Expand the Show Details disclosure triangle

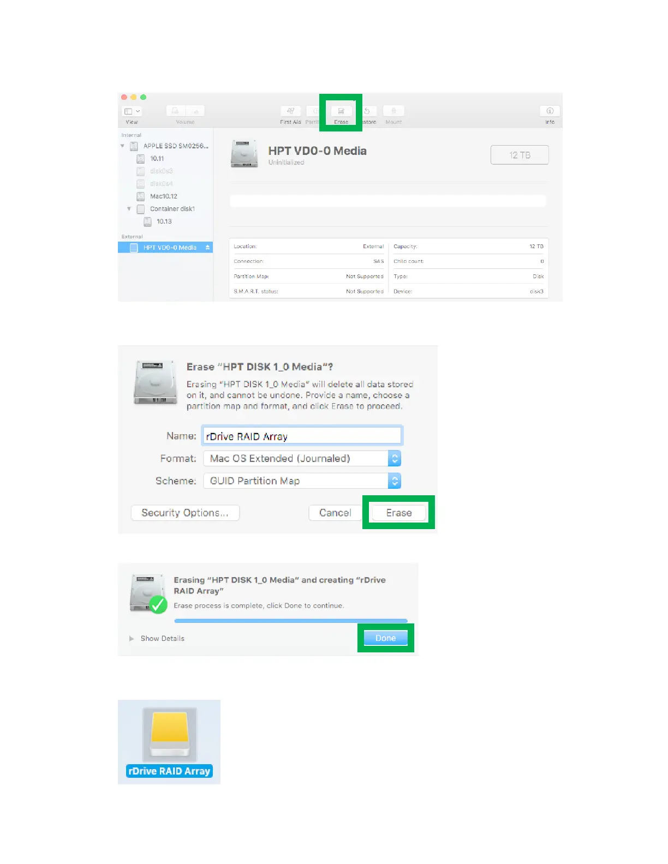pyautogui.click(x=132, y=638)
